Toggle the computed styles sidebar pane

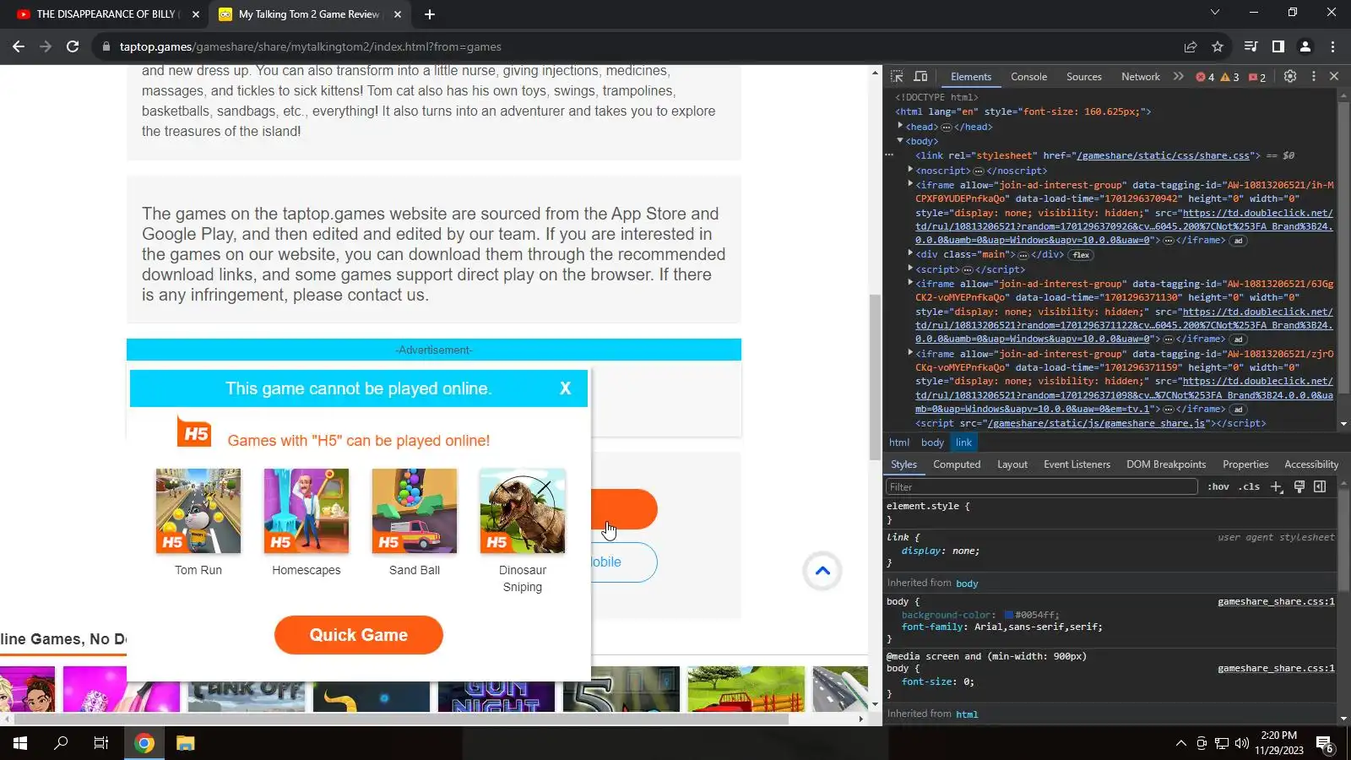pos(1320,486)
